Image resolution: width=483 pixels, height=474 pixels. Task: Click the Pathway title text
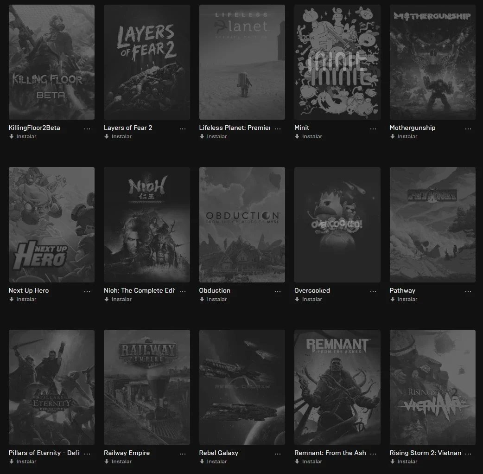(x=402, y=290)
